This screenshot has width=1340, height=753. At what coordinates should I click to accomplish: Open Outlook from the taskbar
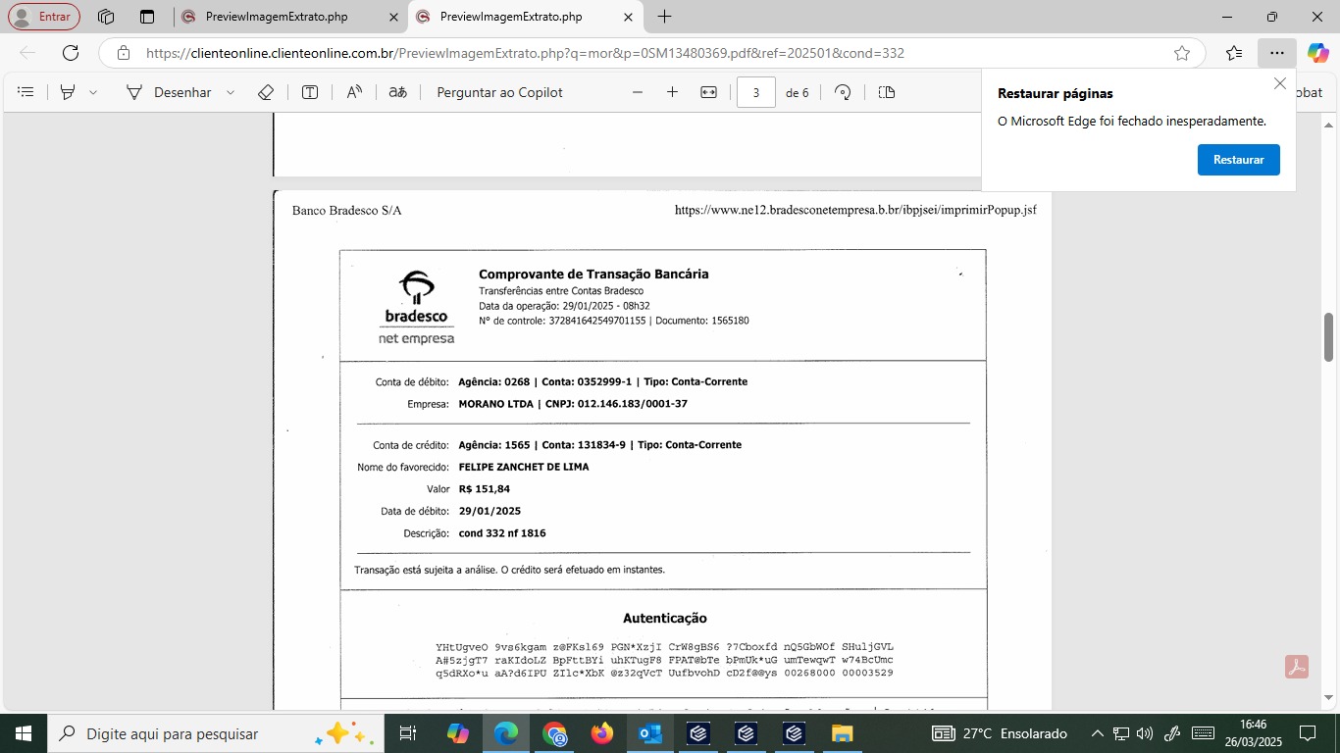649,733
